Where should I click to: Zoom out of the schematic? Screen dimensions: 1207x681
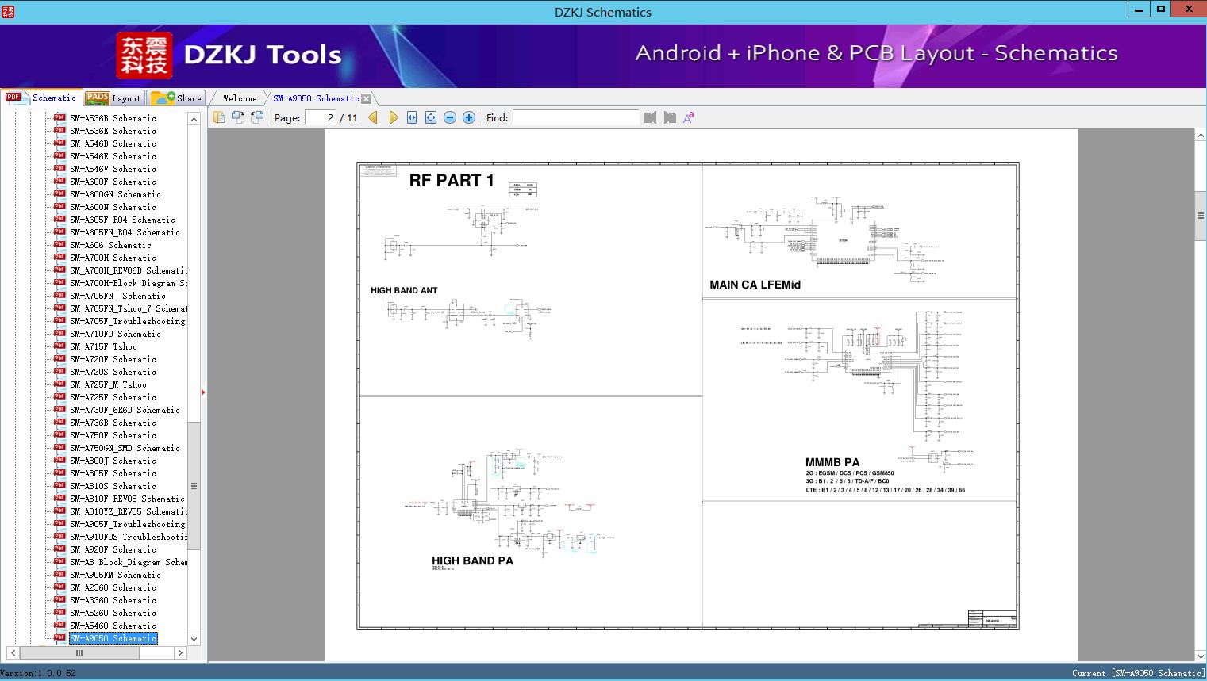point(450,117)
